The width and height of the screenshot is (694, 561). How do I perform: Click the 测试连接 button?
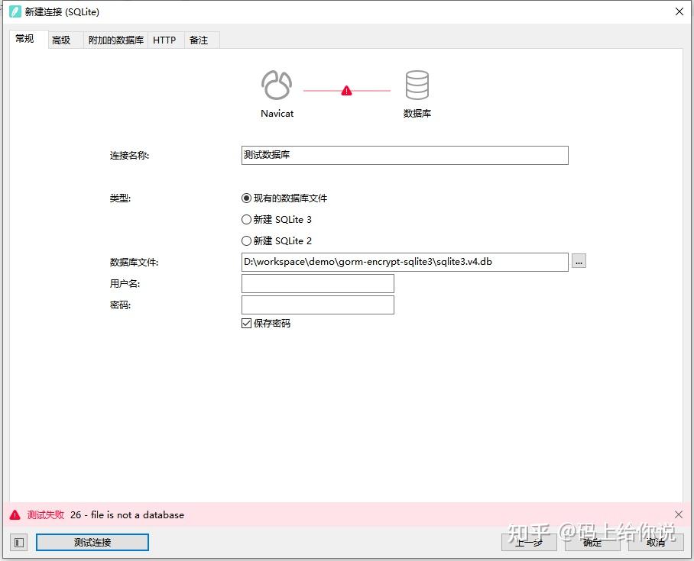pos(92,542)
